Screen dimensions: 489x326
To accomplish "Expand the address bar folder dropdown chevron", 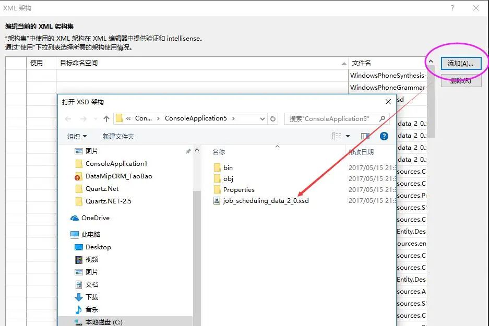I will (x=262, y=118).
